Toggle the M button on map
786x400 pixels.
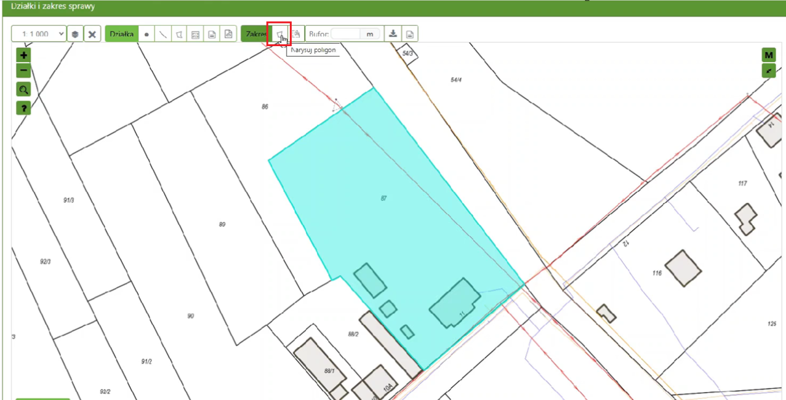[769, 55]
